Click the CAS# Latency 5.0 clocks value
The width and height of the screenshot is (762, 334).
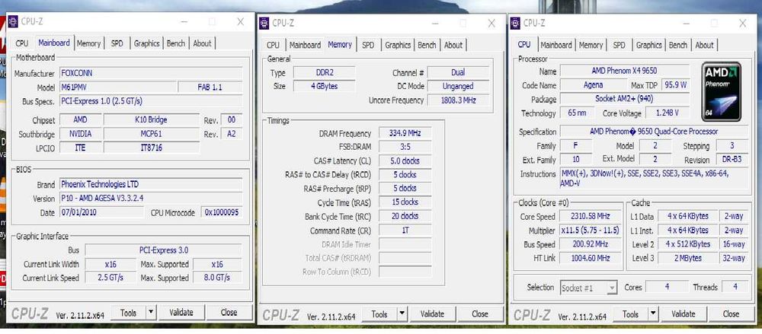[x=405, y=161]
